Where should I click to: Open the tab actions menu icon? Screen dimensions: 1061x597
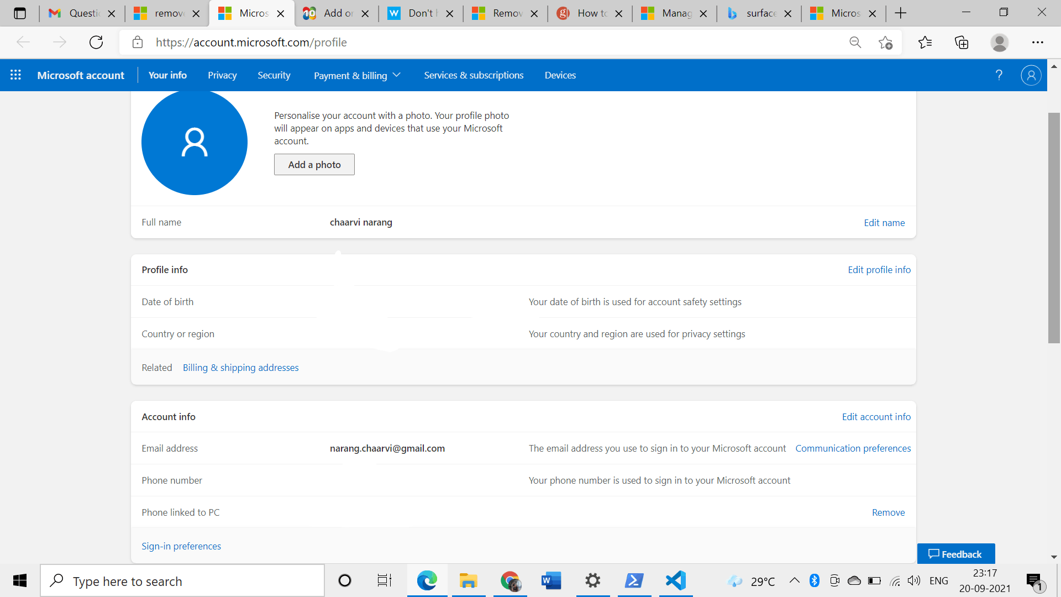[20, 13]
